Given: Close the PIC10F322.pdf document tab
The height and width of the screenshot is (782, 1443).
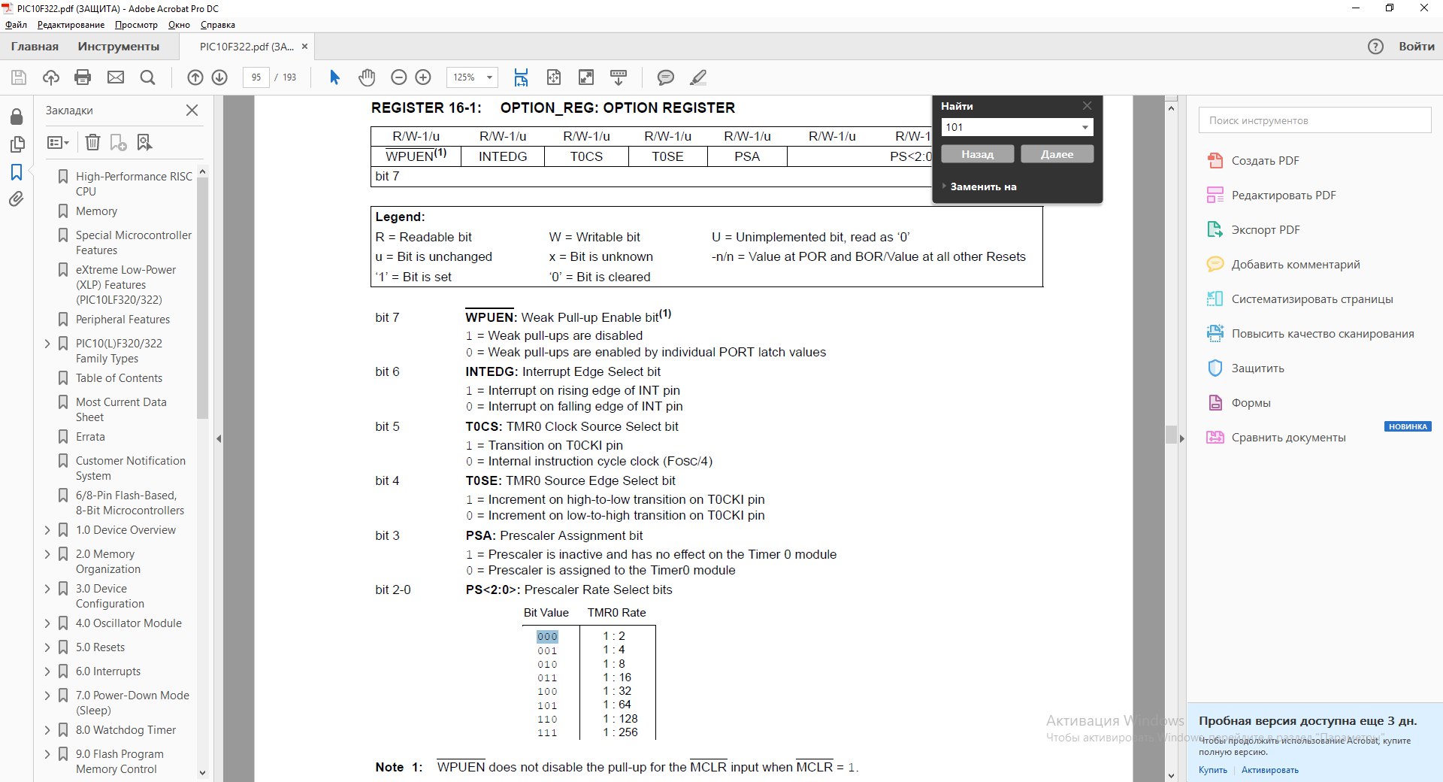Looking at the screenshot, I should tap(304, 47).
